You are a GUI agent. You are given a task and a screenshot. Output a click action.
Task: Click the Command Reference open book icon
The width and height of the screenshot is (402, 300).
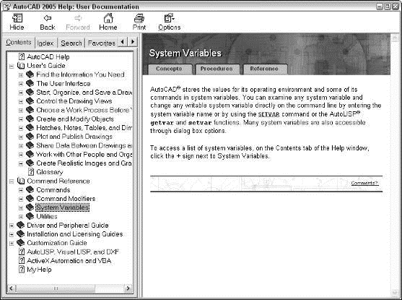(x=21, y=181)
